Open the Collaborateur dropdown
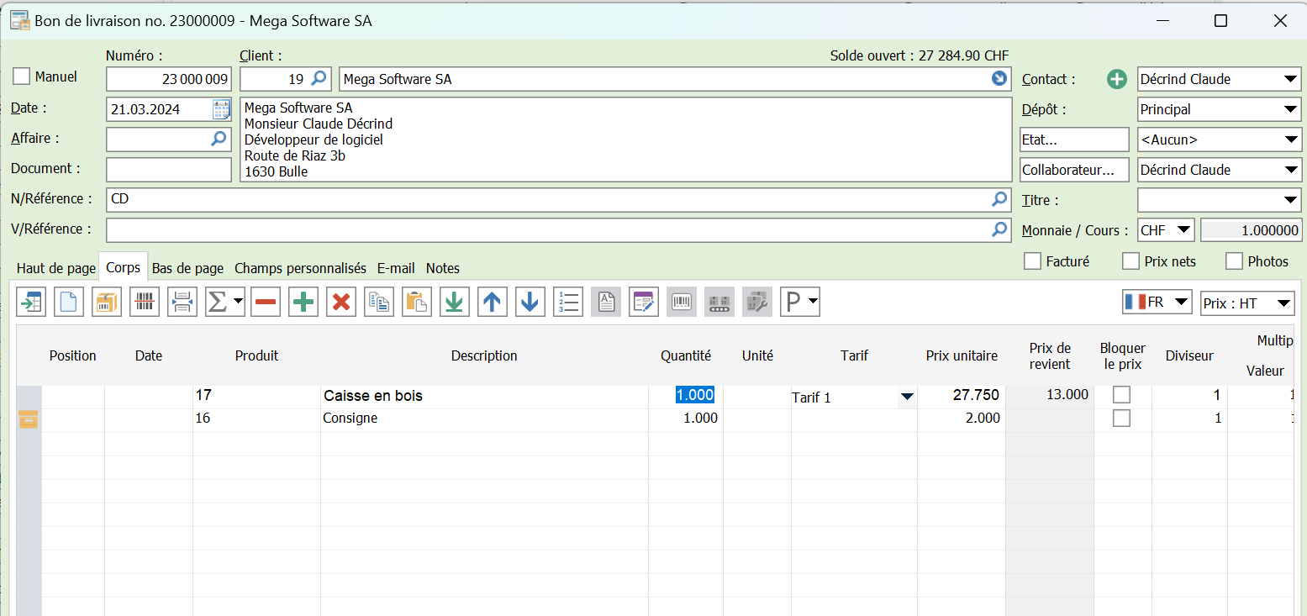The width and height of the screenshot is (1307, 616). 1220,170
